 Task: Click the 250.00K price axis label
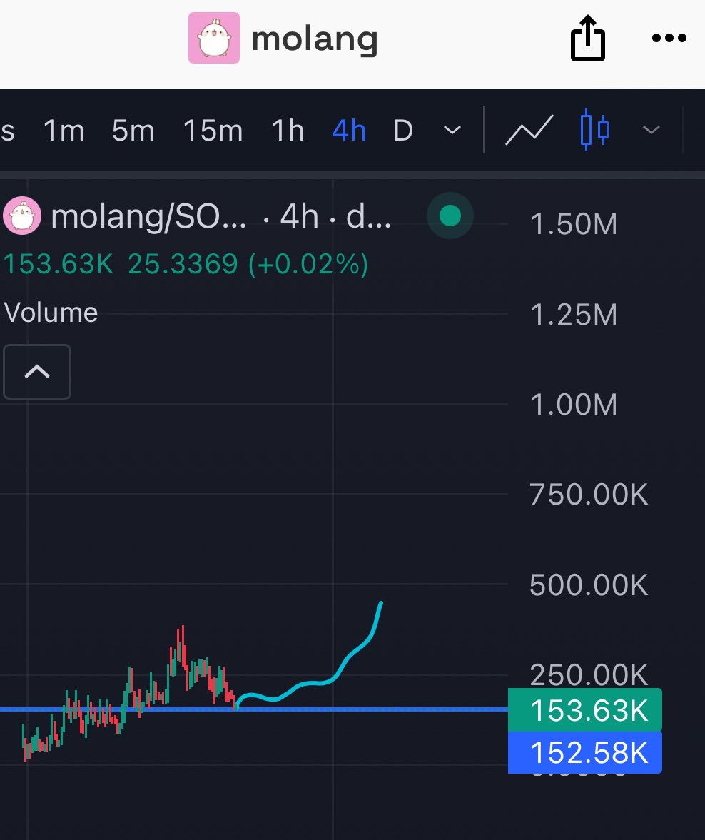pos(589,674)
